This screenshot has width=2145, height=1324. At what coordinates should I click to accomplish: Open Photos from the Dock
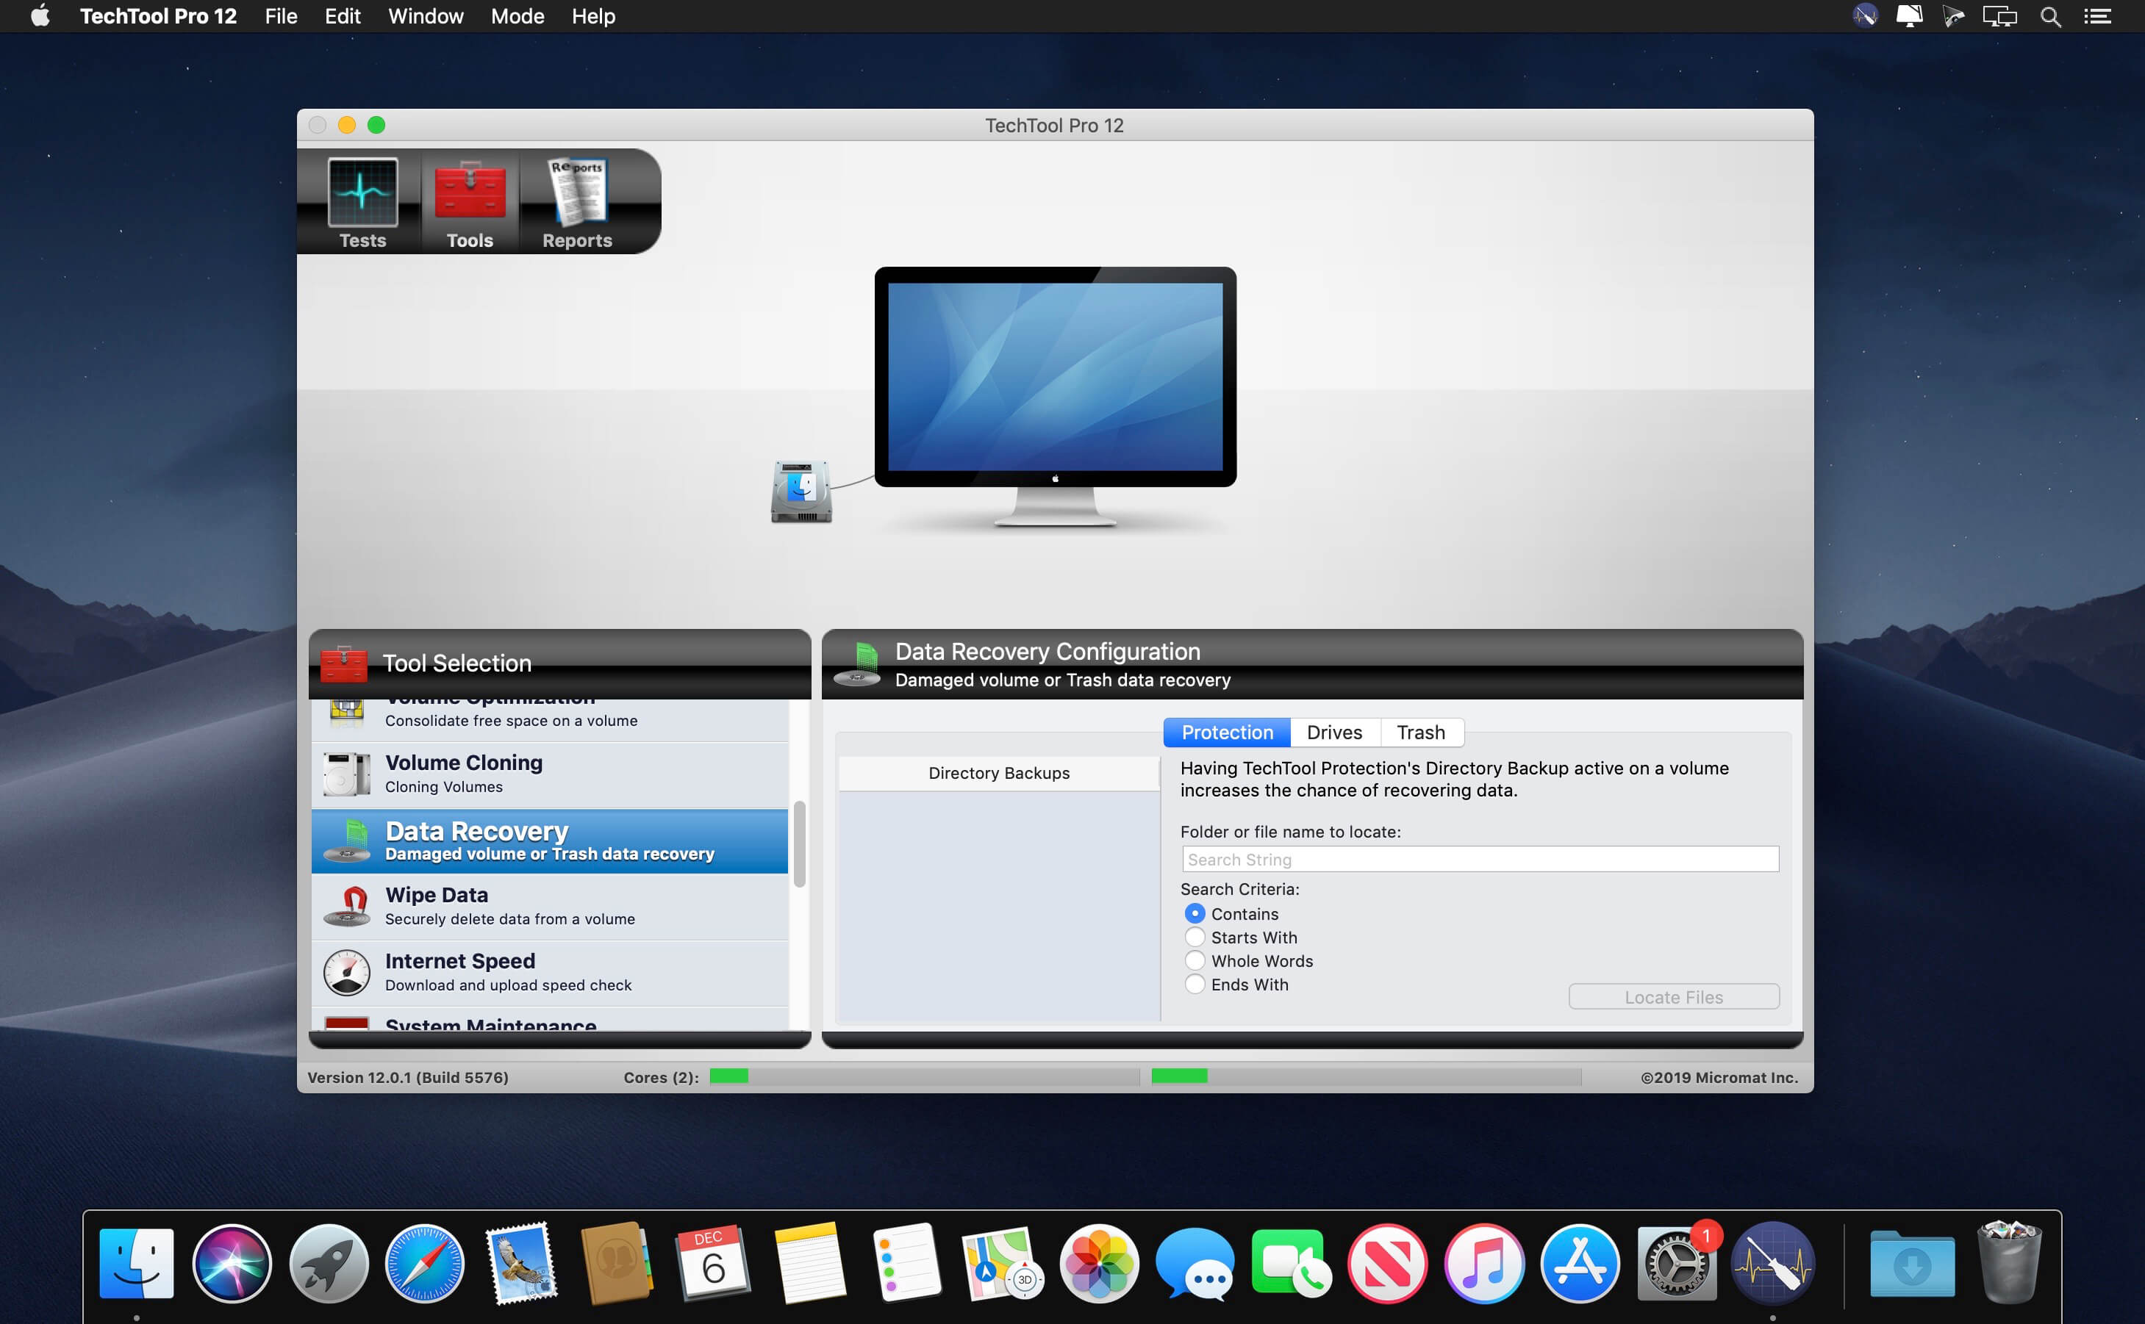click(x=1099, y=1264)
